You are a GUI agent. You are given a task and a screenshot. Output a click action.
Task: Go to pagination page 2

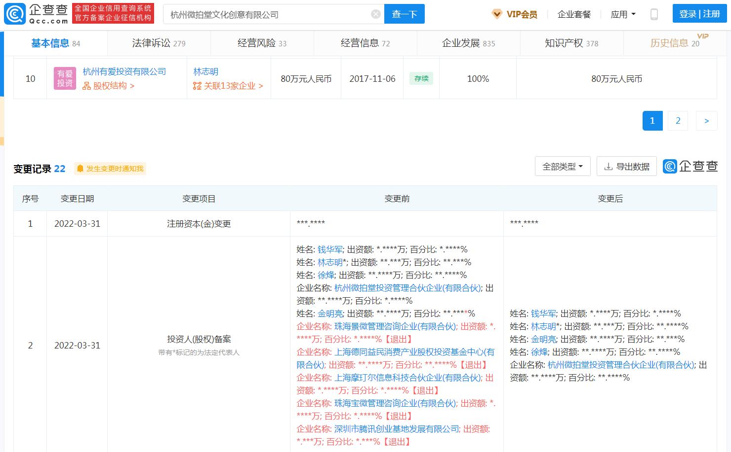(678, 121)
